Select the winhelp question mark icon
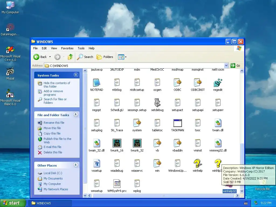This screenshot has width=276, height=207. click(x=198, y=163)
